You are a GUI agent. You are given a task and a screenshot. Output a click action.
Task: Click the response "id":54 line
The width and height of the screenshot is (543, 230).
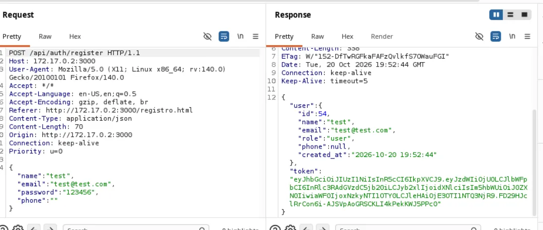click(314, 113)
